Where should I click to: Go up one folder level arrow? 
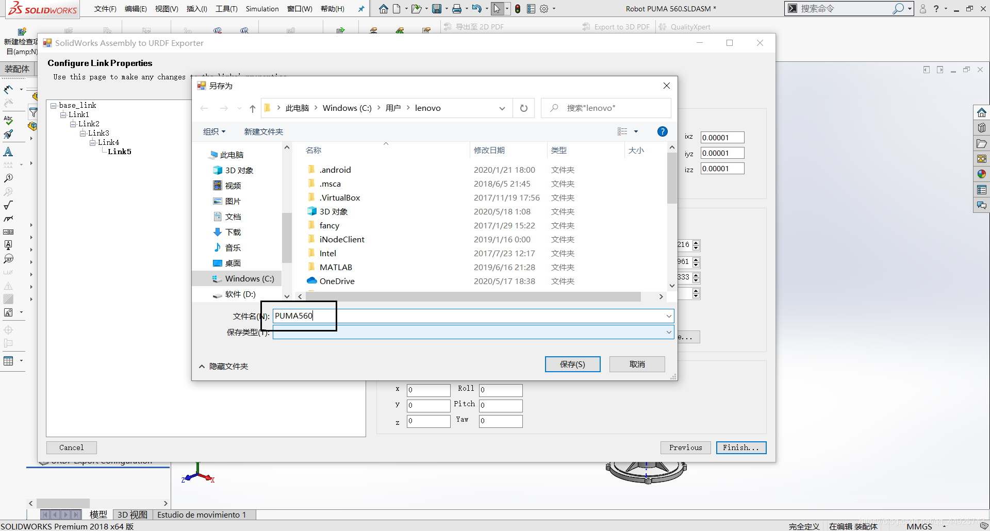pos(253,108)
